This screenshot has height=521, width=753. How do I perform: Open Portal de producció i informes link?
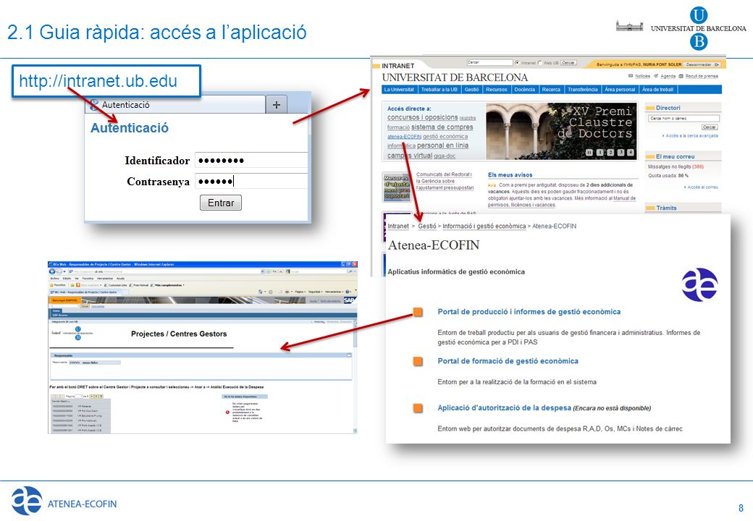click(x=529, y=312)
